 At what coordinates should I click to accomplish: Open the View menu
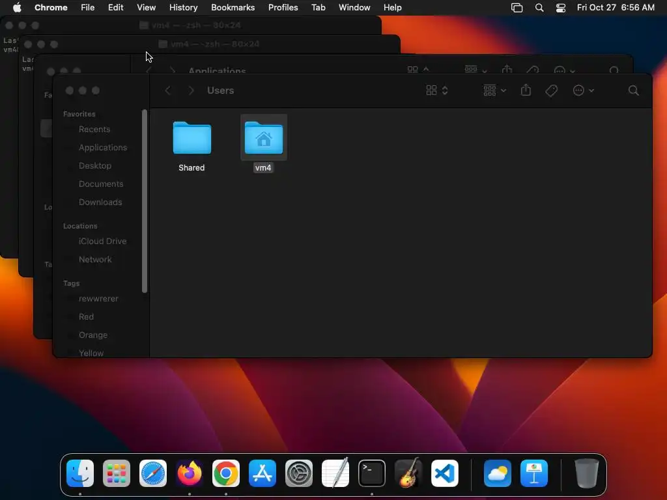(147, 8)
